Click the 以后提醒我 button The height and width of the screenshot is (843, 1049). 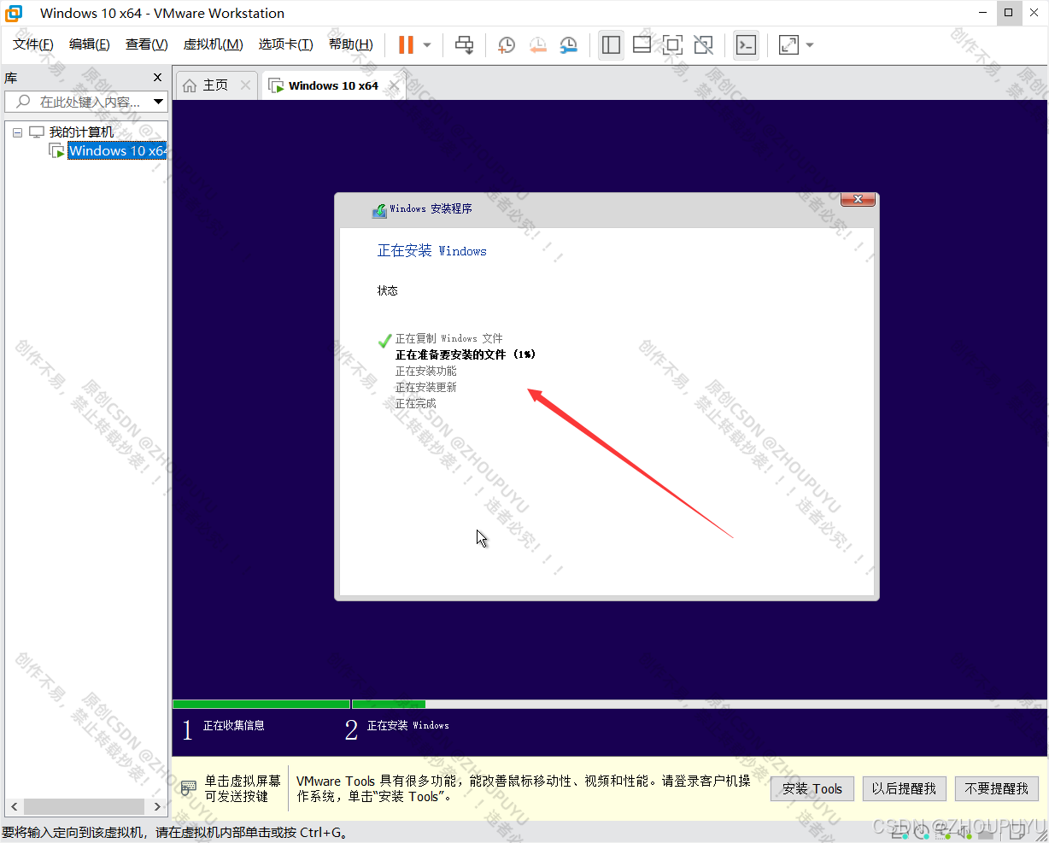coord(904,788)
